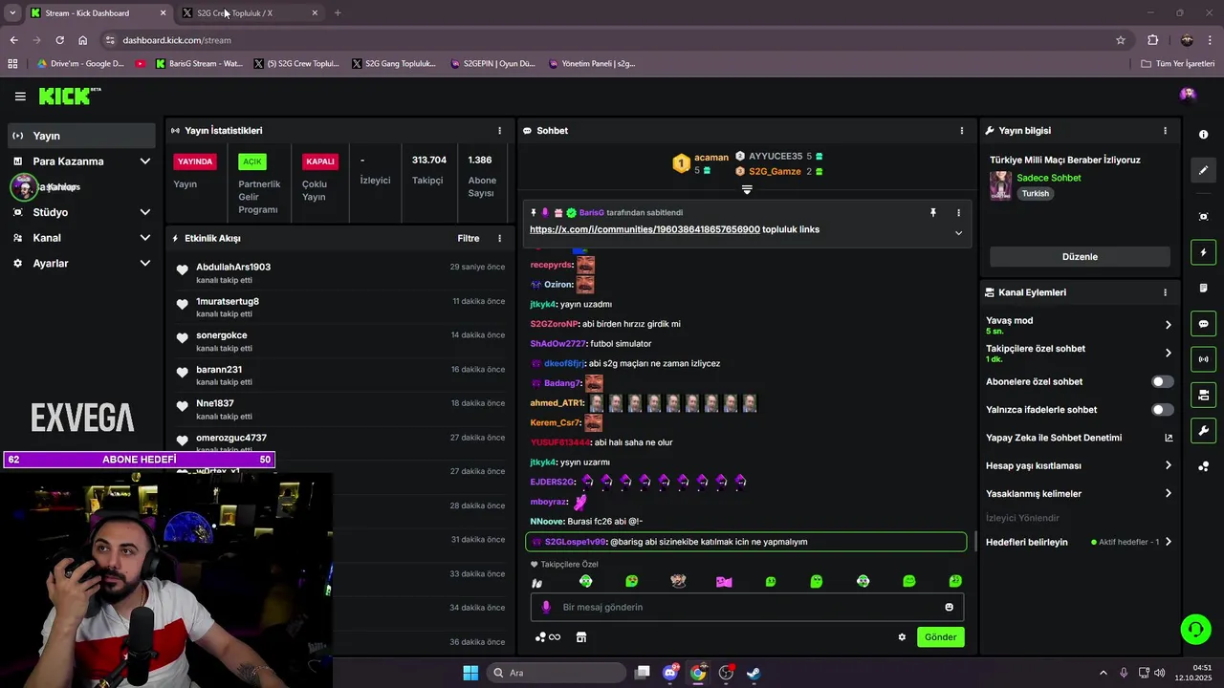The height and width of the screenshot is (688, 1224).
Task: Open BarisG Stream bookmark
Action: click(198, 64)
